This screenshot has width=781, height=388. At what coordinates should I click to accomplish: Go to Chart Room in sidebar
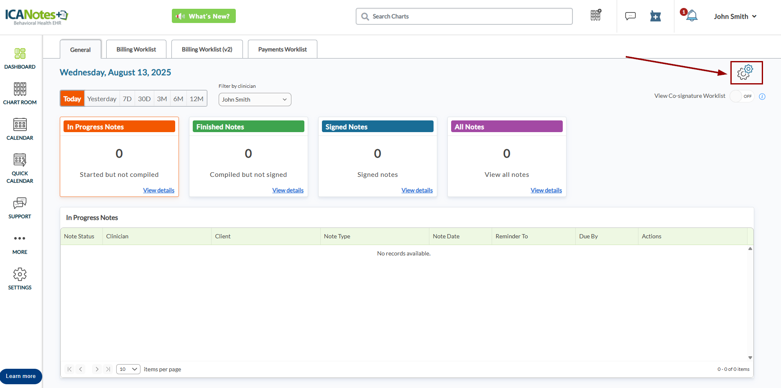[x=20, y=94]
